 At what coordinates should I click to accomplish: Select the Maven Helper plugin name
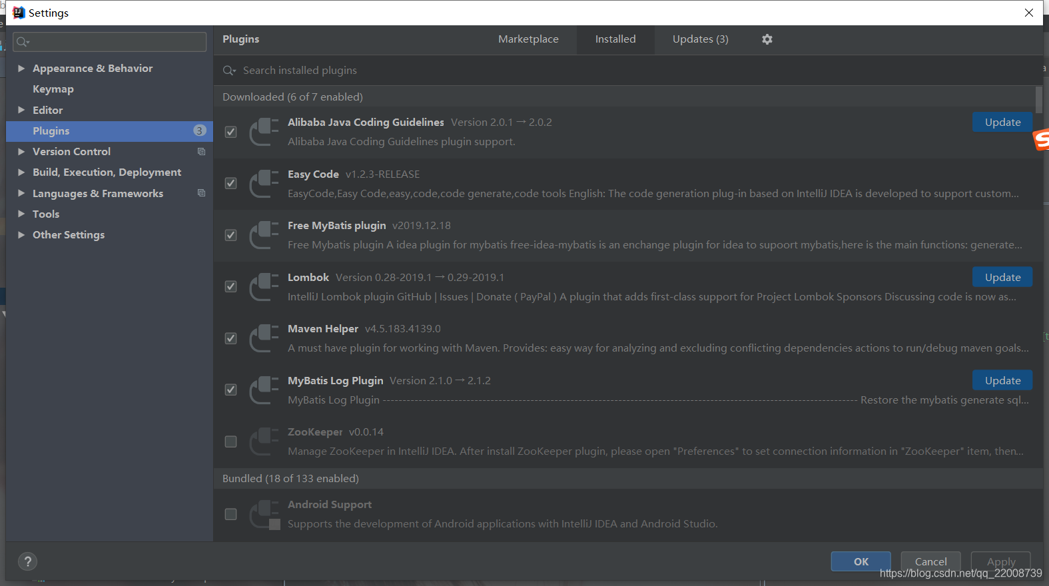point(323,329)
